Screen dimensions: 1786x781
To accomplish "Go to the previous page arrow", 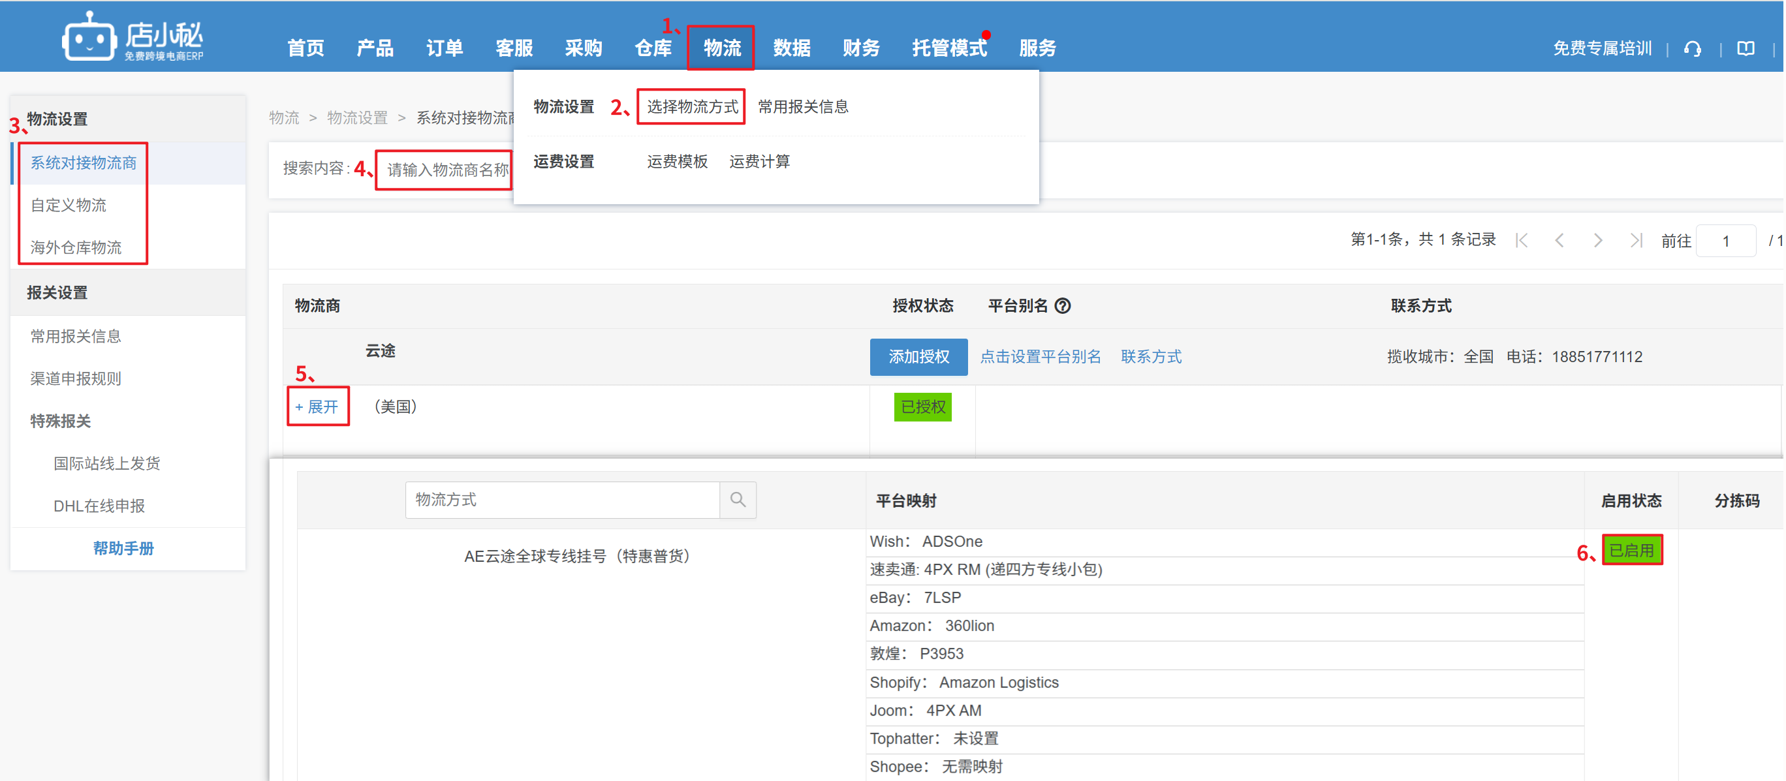I will 1559,241.
